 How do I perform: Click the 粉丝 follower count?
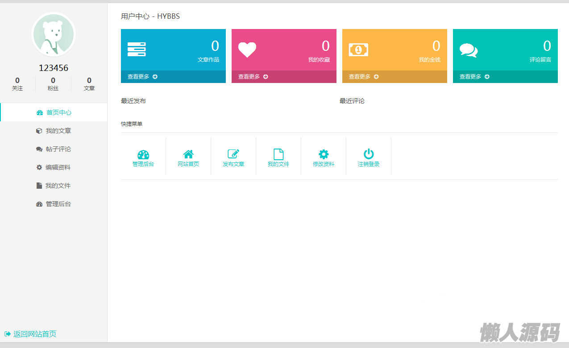click(53, 83)
